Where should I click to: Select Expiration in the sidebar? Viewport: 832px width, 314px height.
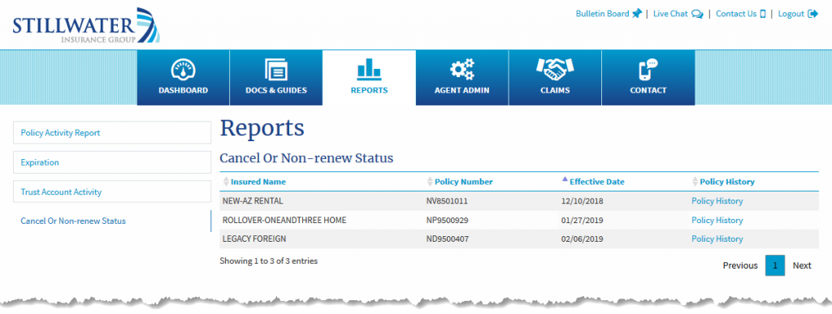[x=112, y=162]
